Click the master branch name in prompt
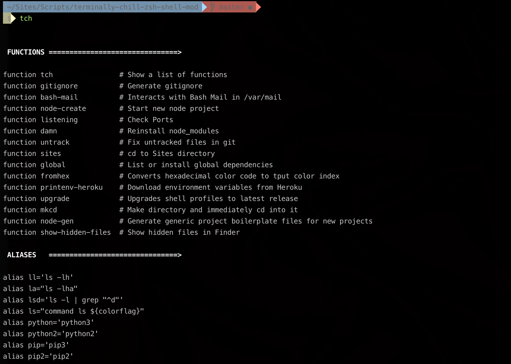This screenshot has height=364, width=511. [231, 7]
